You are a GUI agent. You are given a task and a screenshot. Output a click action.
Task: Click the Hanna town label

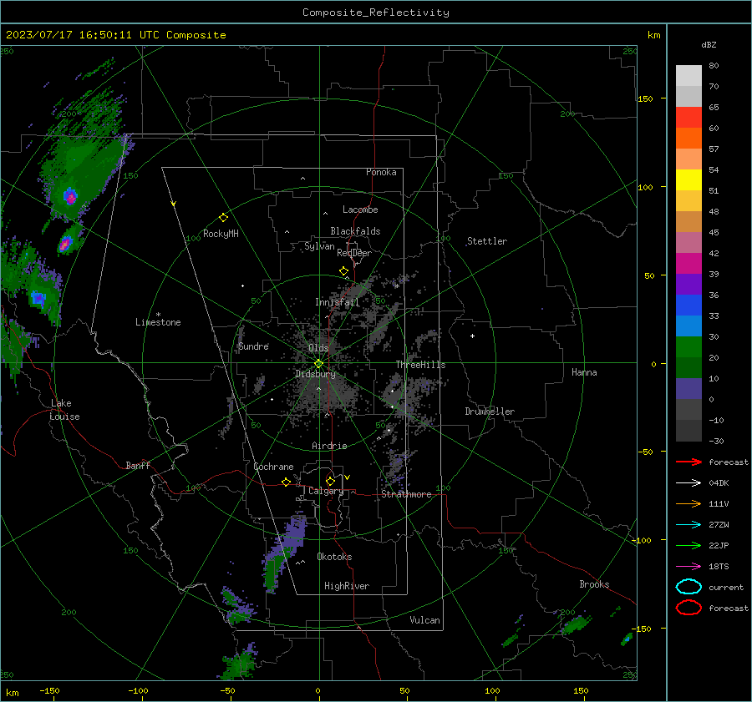click(584, 372)
